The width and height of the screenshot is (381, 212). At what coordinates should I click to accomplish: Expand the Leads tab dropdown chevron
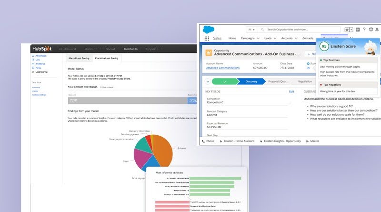(x=275, y=39)
